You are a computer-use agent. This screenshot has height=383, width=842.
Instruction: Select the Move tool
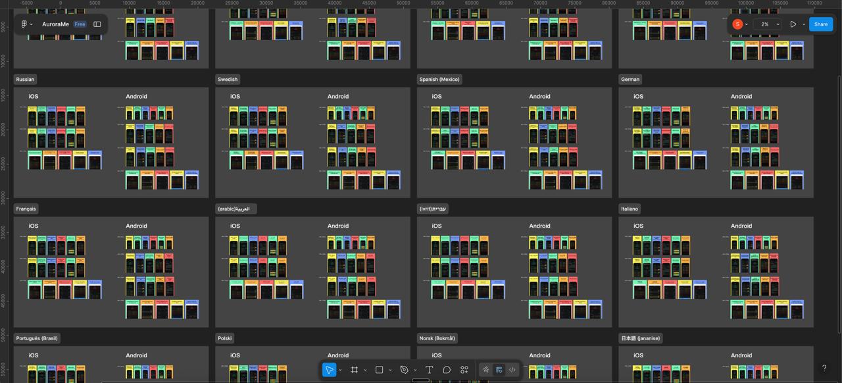click(x=329, y=370)
